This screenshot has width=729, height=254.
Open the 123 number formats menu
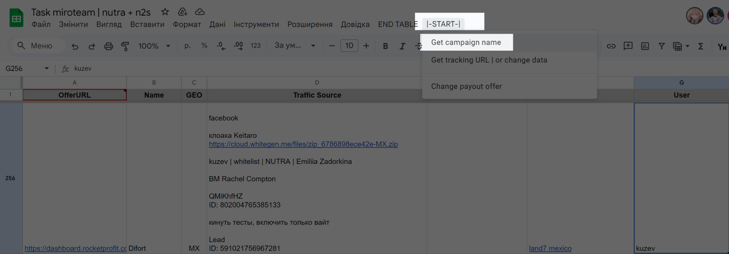tap(256, 46)
